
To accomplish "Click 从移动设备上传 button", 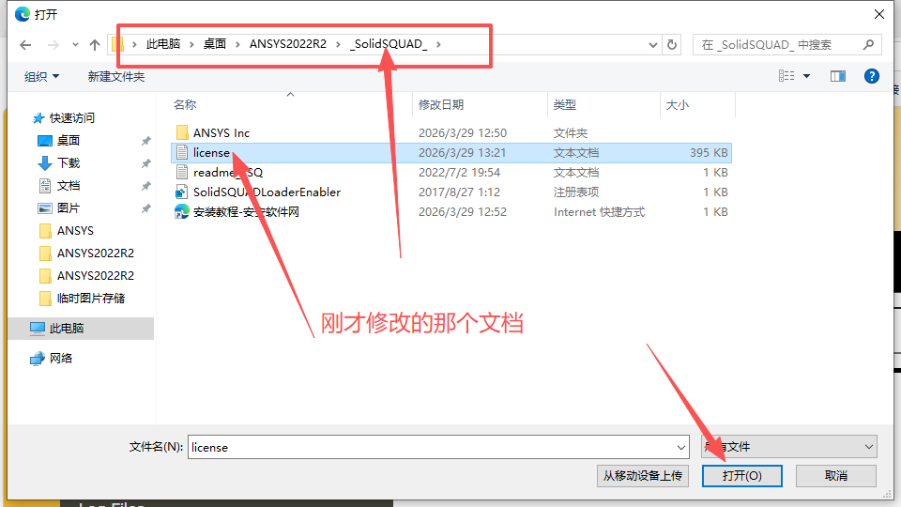I will 642,475.
